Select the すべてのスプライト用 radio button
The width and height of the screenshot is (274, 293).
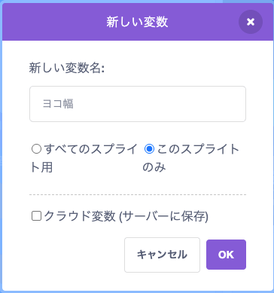point(36,149)
